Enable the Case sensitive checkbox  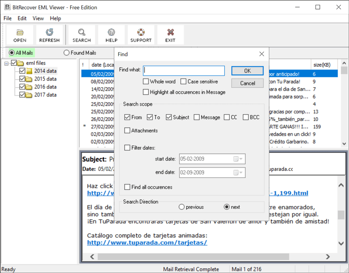(183, 82)
